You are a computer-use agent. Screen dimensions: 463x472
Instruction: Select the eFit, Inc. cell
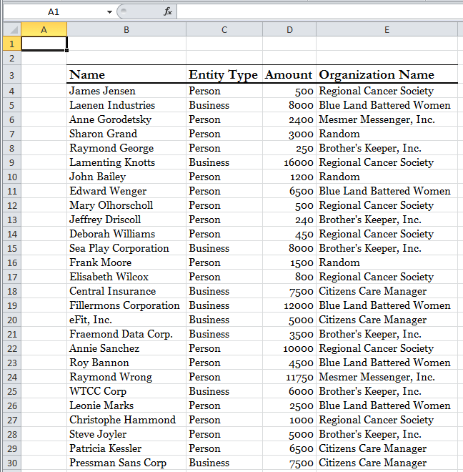pos(126,320)
